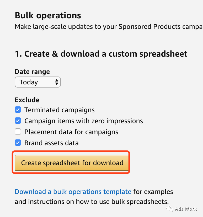203x217 pixels.
Task: Click the WeChat logo watermark icon
Action: (x=170, y=209)
